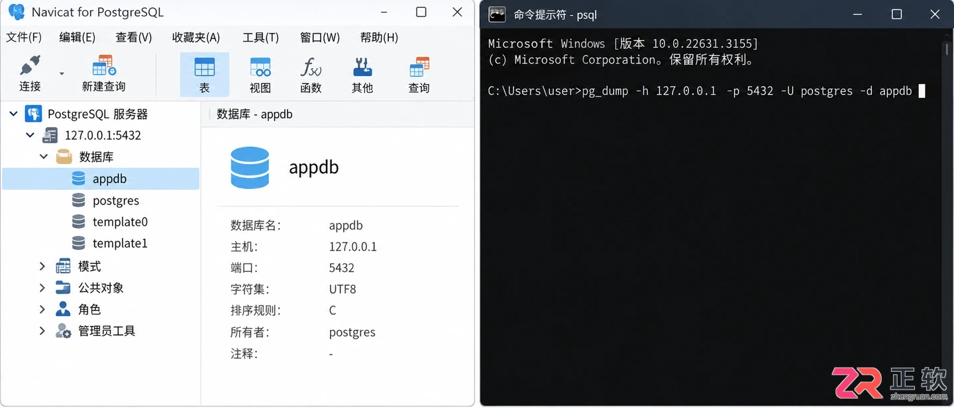Viewport: 954px width, 408px height.
Task: Select the 公共对象 tree label
Action: (x=101, y=288)
